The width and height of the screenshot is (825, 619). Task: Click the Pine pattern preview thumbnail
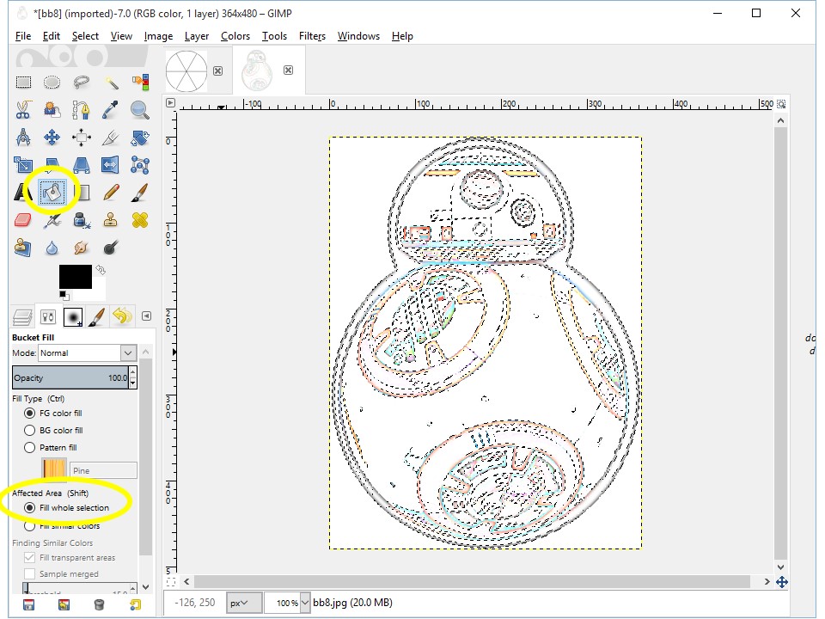click(54, 469)
